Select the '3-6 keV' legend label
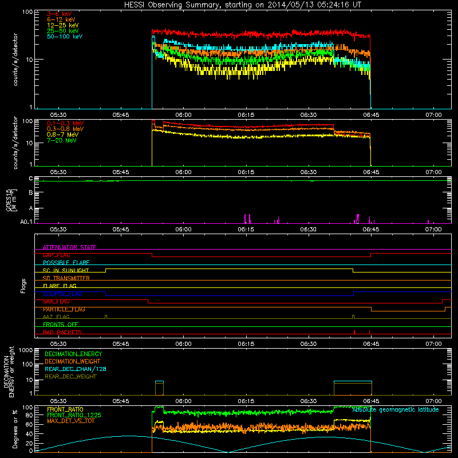The height and width of the screenshot is (458, 458). coord(60,14)
